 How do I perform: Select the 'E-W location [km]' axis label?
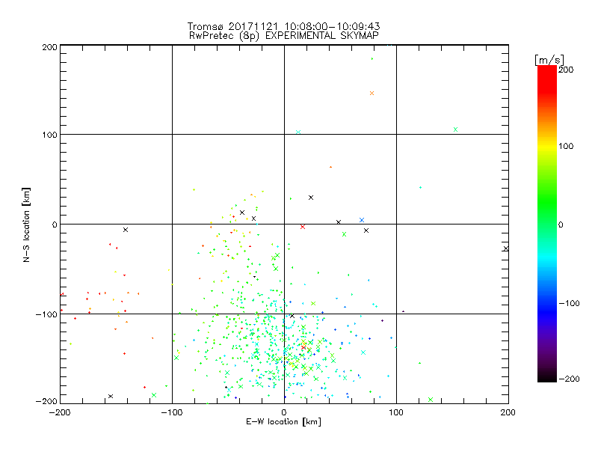pos(283,421)
